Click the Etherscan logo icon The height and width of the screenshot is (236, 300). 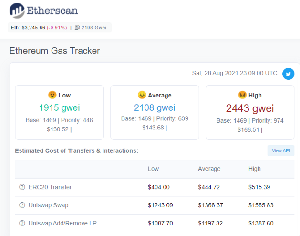(17, 11)
